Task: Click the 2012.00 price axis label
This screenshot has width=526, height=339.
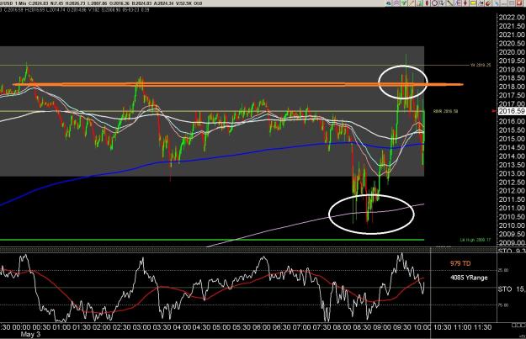Action: [x=512, y=191]
